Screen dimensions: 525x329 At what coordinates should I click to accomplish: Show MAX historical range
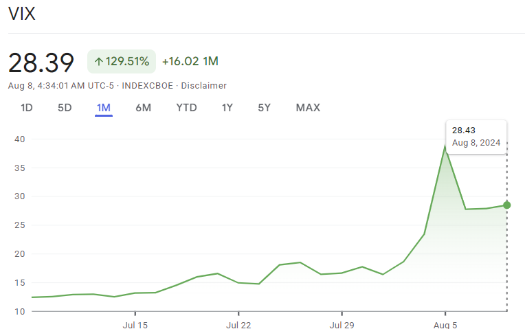308,108
